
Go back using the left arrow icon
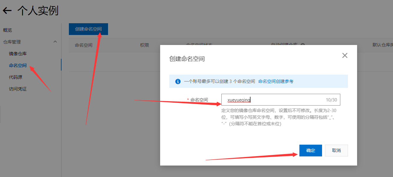[x=7, y=11]
